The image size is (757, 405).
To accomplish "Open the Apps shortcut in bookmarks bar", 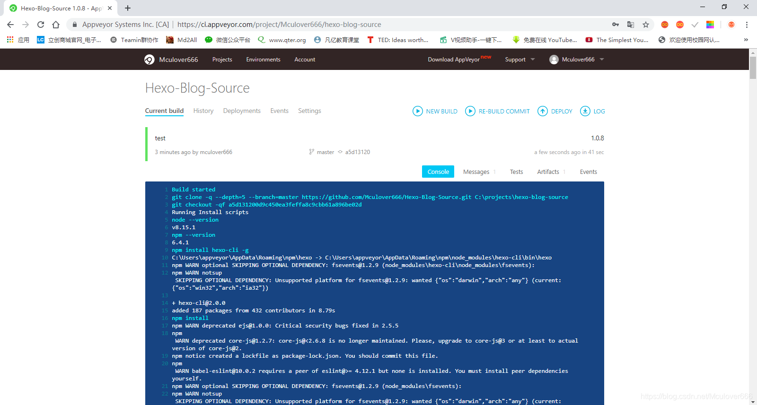I will (18, 40).
